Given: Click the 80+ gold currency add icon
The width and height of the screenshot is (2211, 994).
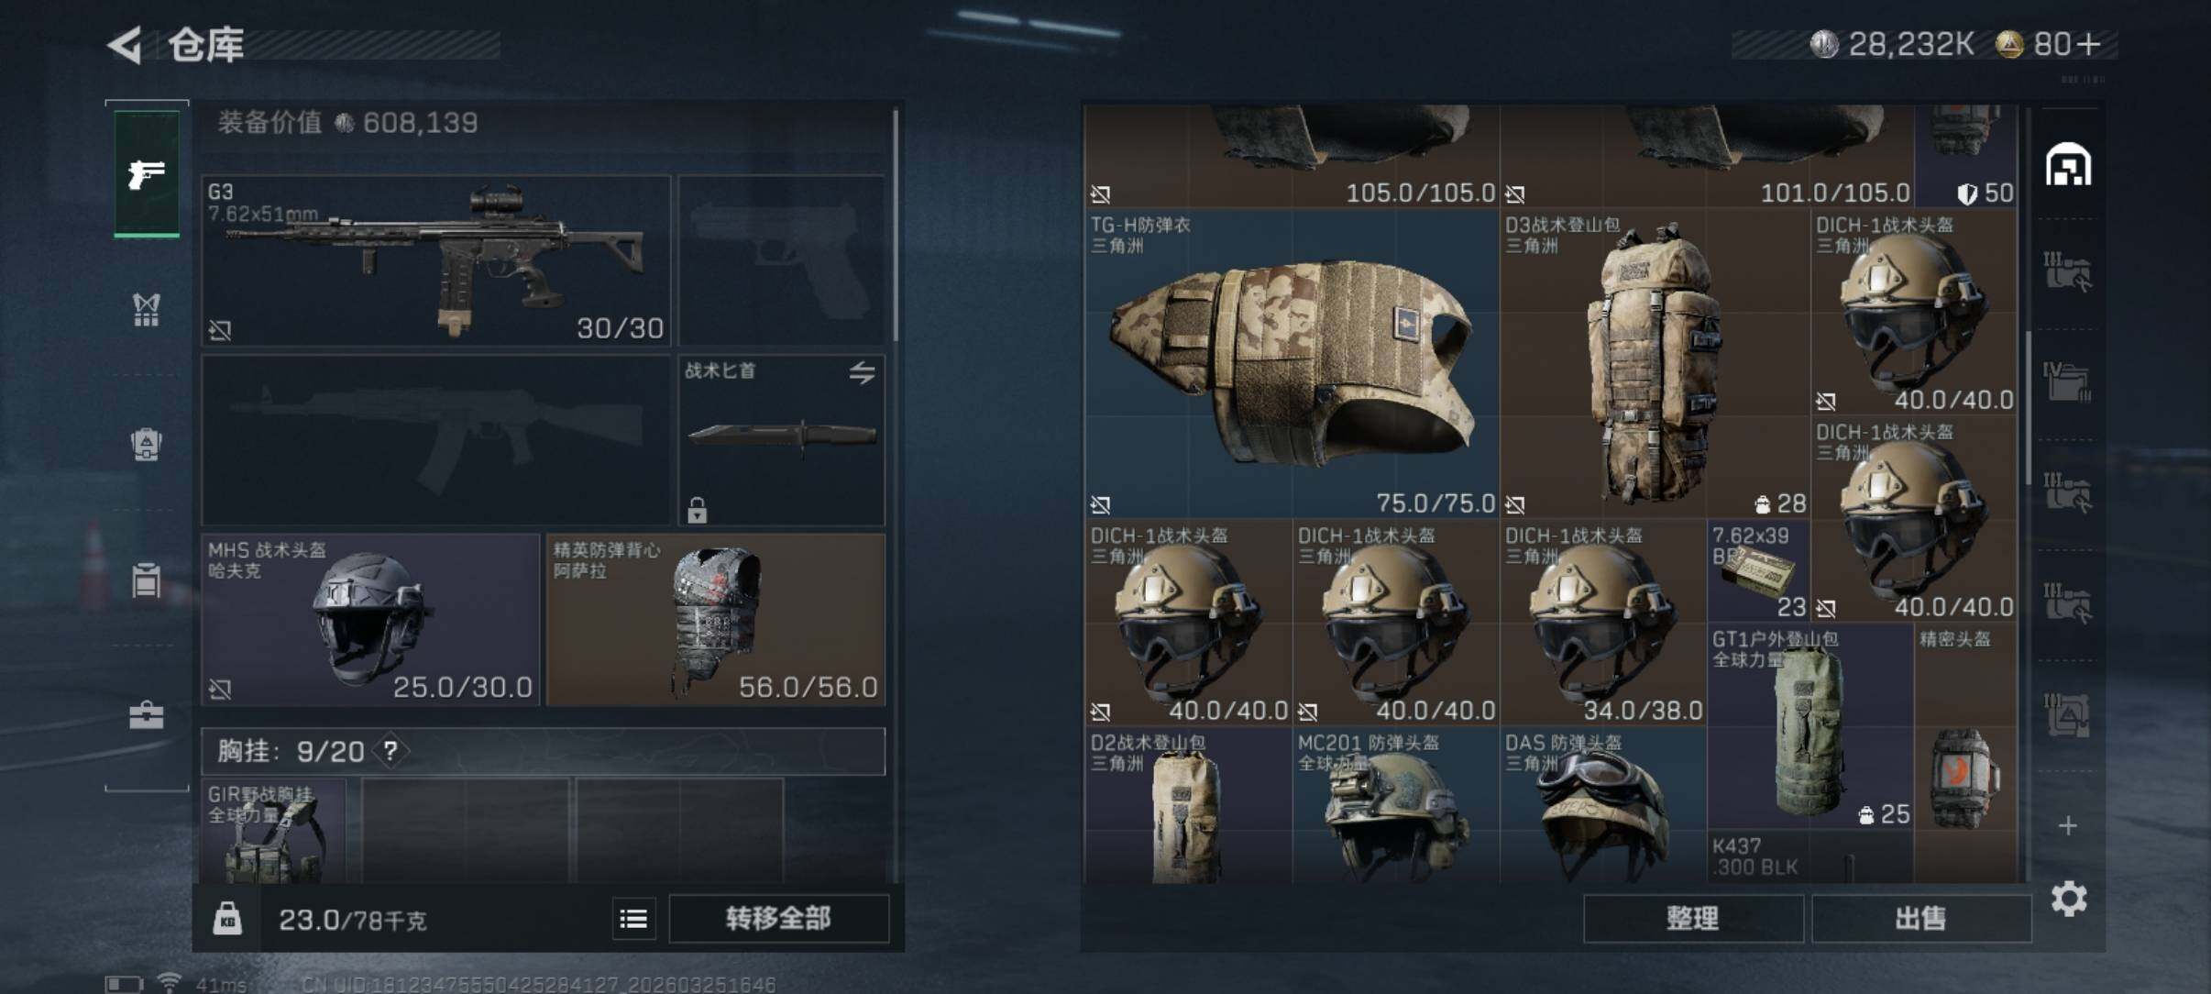Looking at the screenshot, I should [2089, 44].
